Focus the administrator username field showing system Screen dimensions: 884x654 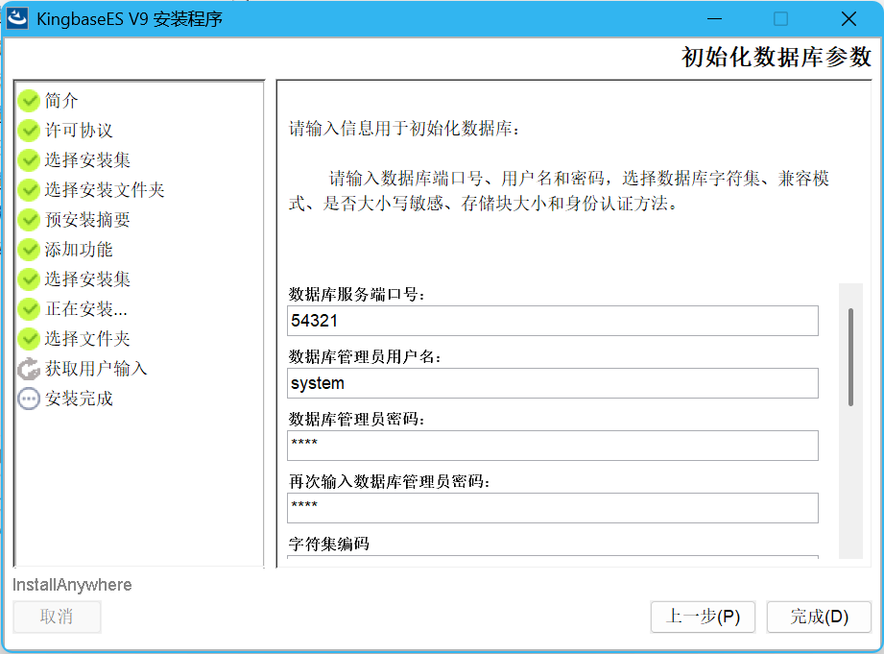tap(553, 383)
